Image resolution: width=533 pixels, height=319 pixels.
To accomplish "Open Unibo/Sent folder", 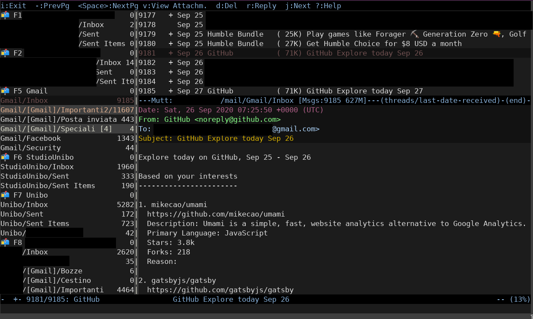I will [x=67, y=214].
